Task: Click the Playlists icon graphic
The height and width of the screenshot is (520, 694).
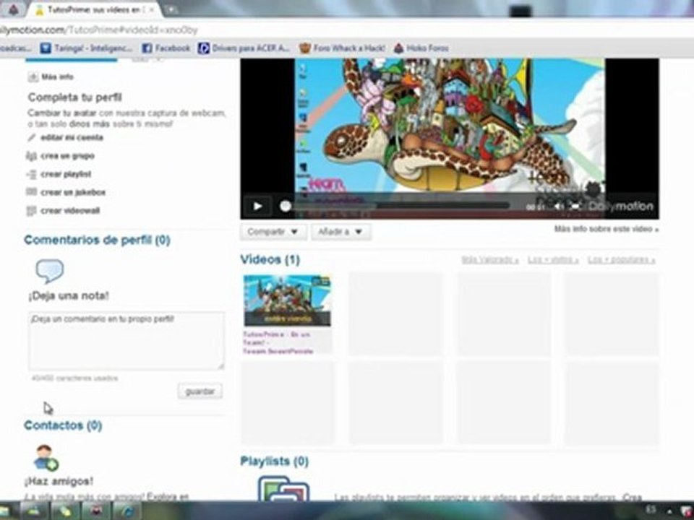Action: 283,489
